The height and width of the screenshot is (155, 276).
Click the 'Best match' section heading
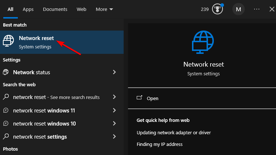click(15, 25)
